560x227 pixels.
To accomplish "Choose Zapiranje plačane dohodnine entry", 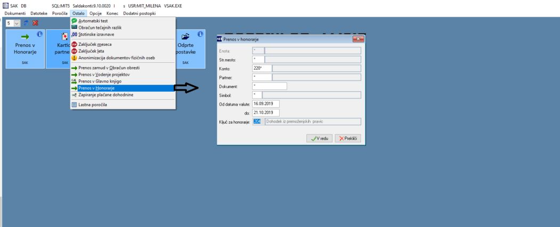I will (x=123, y=95).
